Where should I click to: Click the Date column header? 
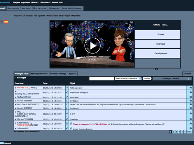click(x=45, y=83)
